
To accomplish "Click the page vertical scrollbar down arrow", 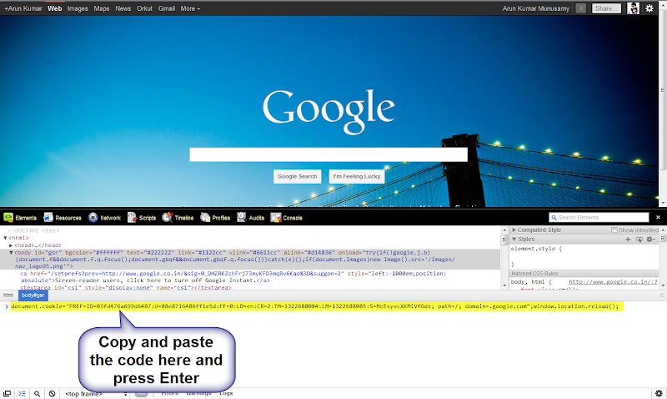I will click(x=662, y=203).
